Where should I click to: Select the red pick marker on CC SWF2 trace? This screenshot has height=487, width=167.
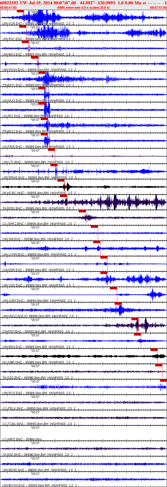point(82,211)
